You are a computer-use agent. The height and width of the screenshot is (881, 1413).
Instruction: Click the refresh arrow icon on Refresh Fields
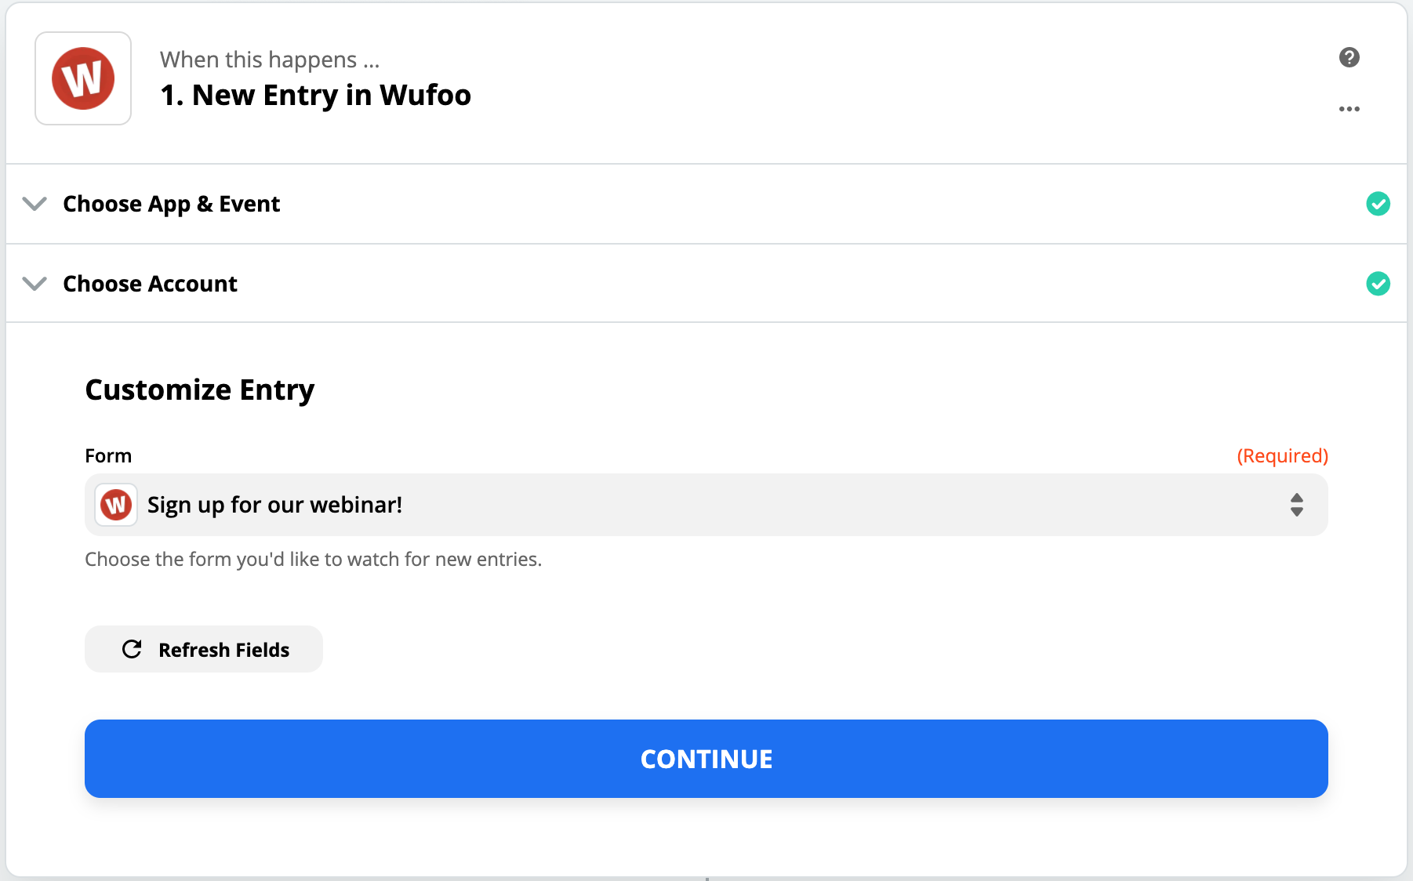[132, 649]
